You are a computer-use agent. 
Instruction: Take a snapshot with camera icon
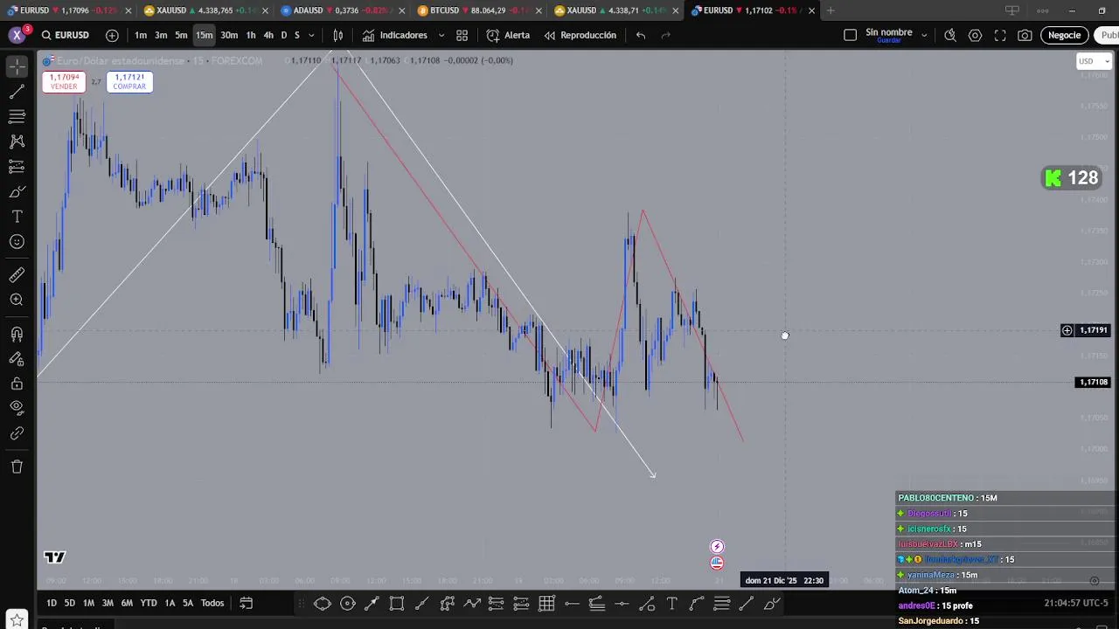tap(1025, 35)
